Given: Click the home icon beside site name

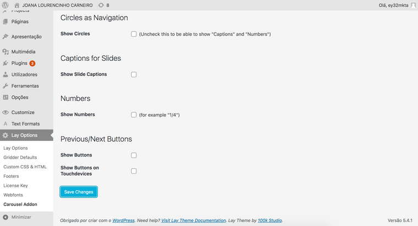Looking at the screenshot, I should (x=16, y=5).
